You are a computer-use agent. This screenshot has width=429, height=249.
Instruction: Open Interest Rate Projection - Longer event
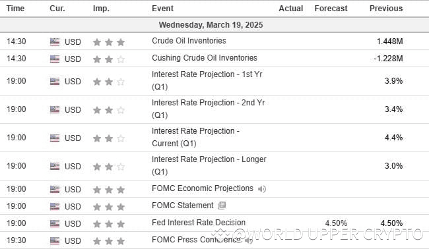click(x=209, y=165)
